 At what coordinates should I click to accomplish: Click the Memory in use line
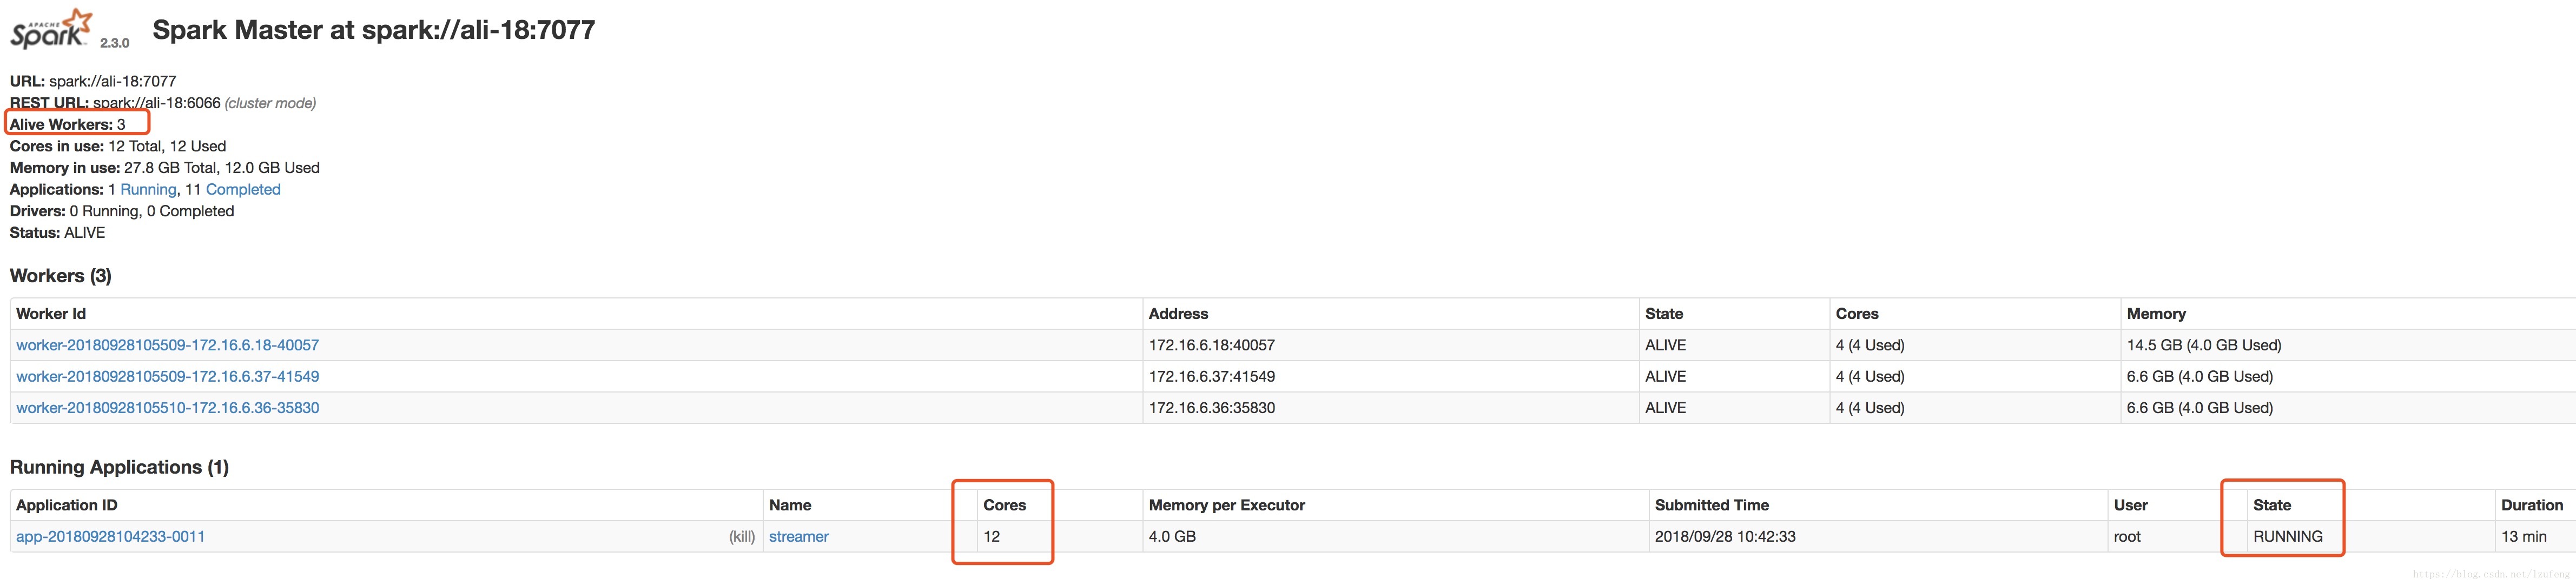point(165,168)
